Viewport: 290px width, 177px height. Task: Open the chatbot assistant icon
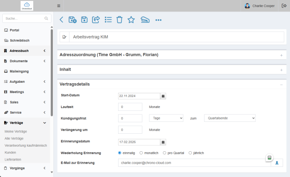(269, 158)
